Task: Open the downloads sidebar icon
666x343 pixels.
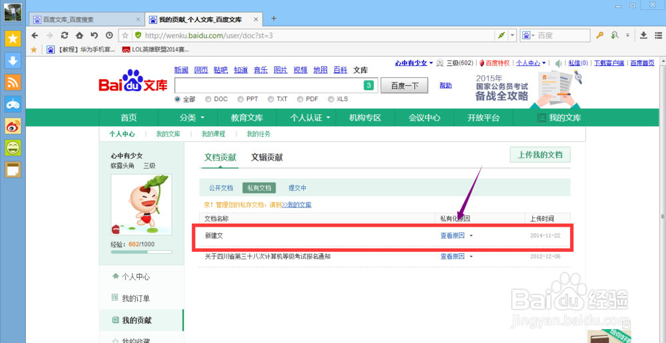Action: click(13, 60)
